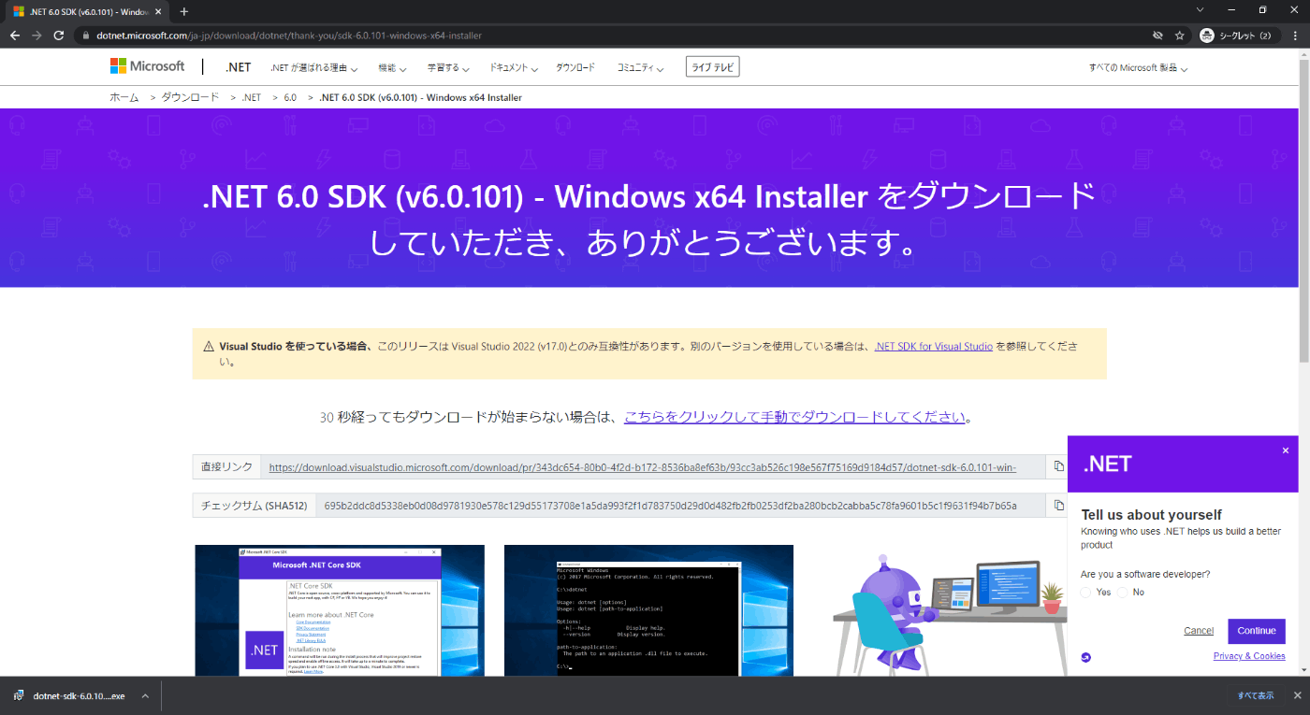Click the page vertical scrollbar
Image resolution: width=1310 pixels, height=715 pixels.
click(1303, 210)
